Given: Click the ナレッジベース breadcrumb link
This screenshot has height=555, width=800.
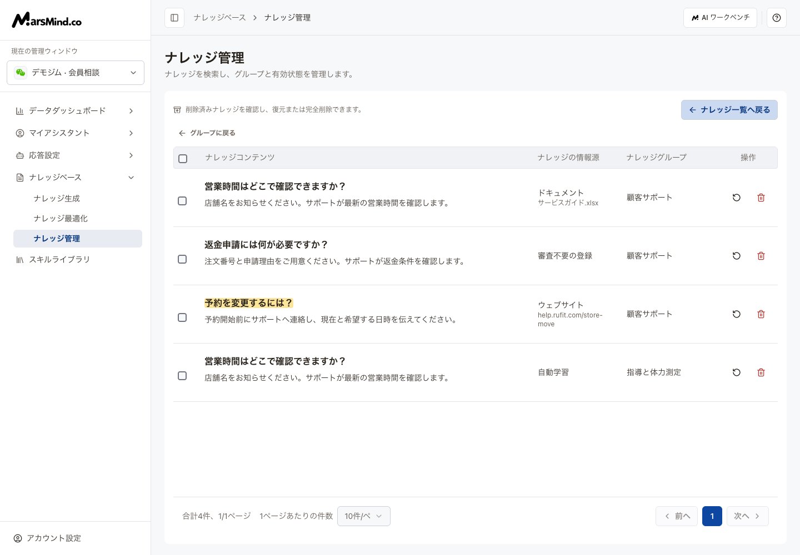Looking at the screenshot, I should 219,18.
